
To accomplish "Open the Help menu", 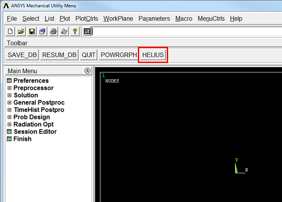I will coord(236,18).
